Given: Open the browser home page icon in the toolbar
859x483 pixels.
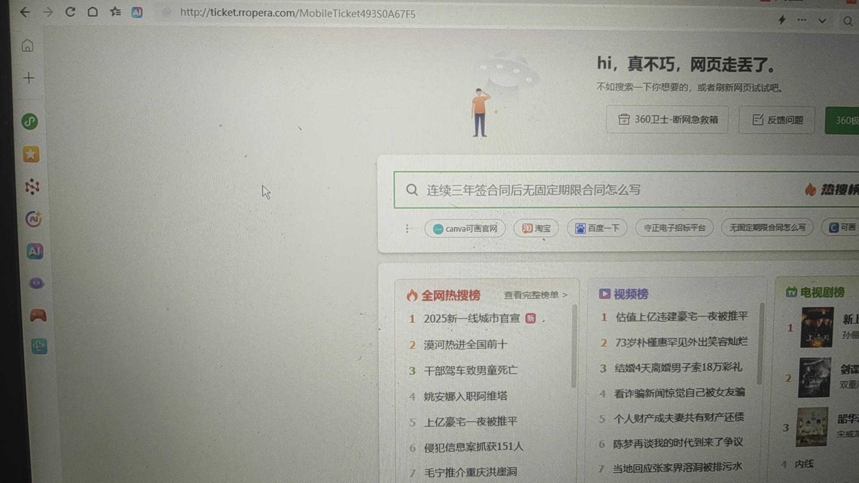Looking at the screenshot, I should pyautogui.click(x=93, y=12).
